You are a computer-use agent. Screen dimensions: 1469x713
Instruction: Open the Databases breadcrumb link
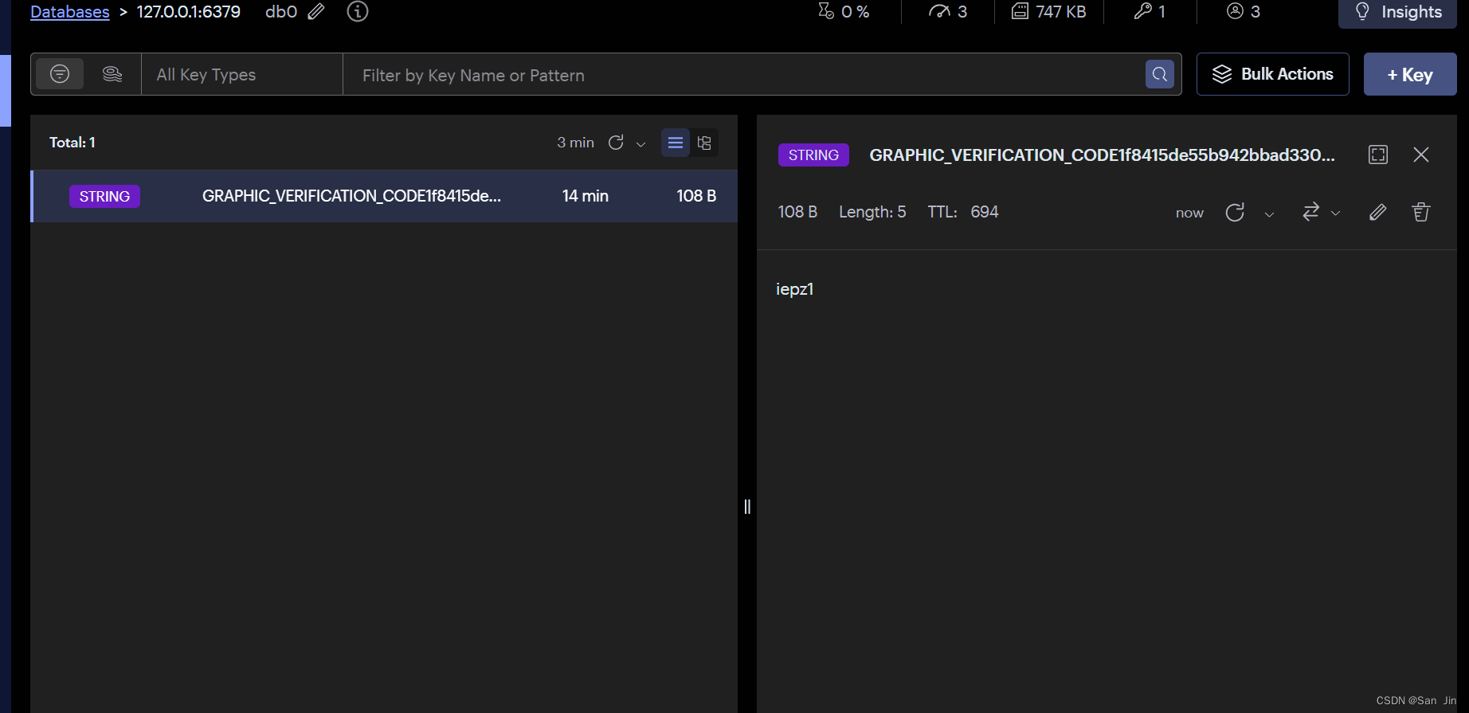pos(69,12)
